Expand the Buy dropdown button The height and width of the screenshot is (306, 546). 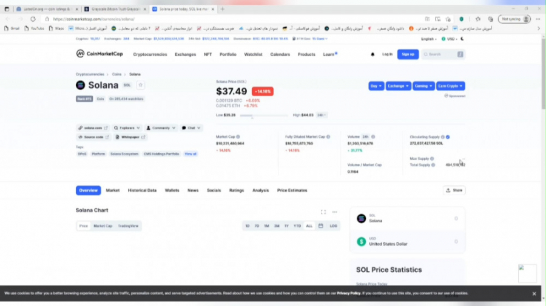376,86
